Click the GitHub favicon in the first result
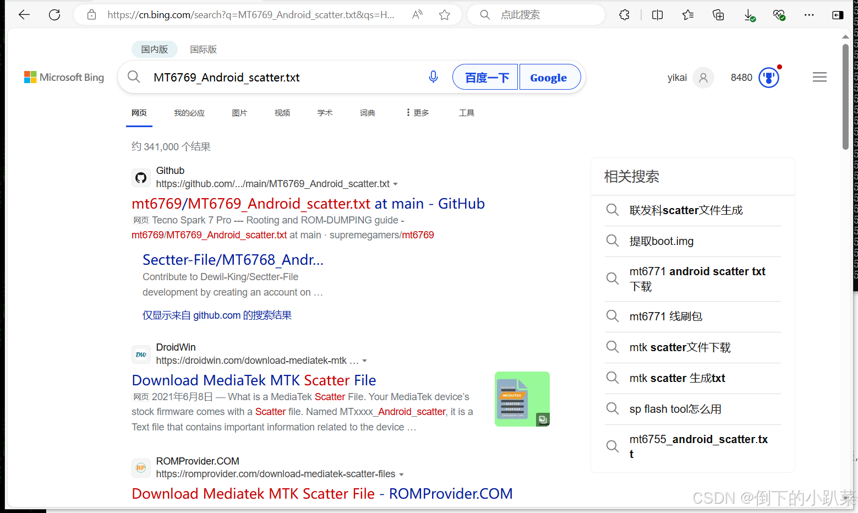This screenshot has width=858, height=513. 141,178
